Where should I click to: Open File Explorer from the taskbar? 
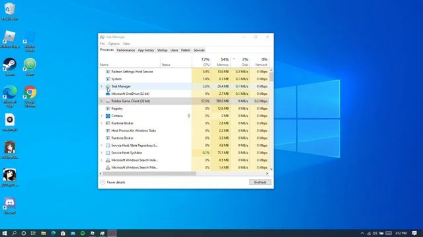click(x=44, y=233)
